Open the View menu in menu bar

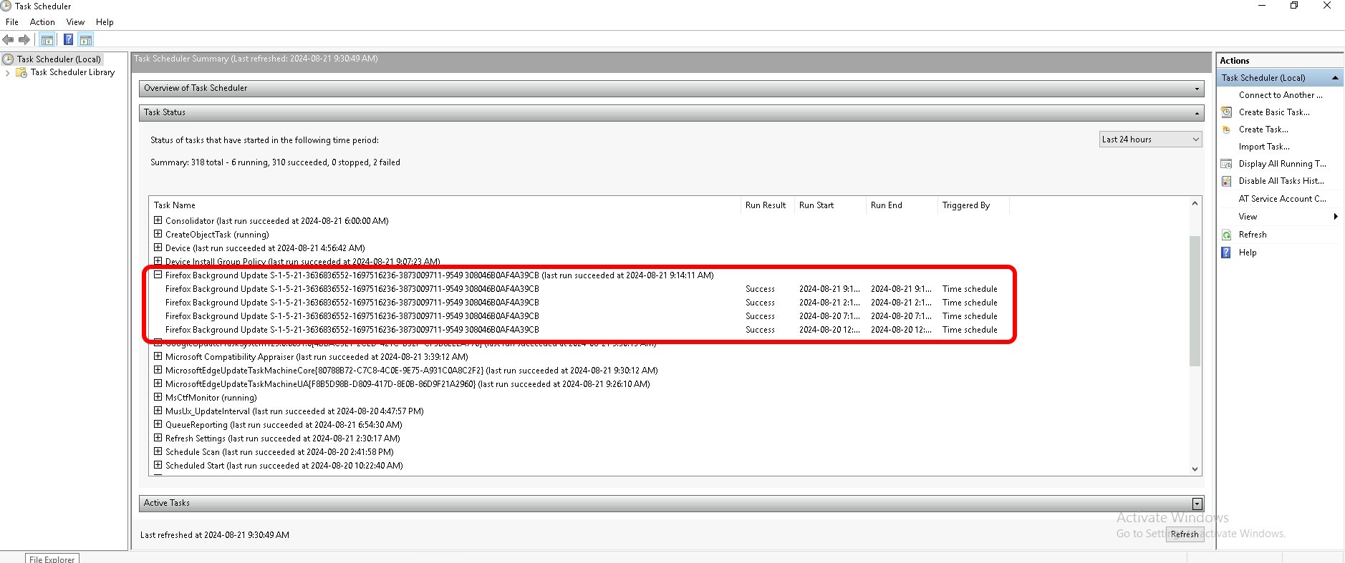coord(75,22)
